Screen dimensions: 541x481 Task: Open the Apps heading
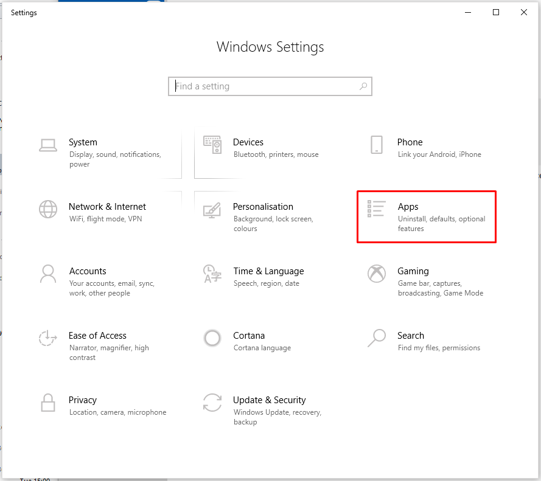[x=408, y=207]
